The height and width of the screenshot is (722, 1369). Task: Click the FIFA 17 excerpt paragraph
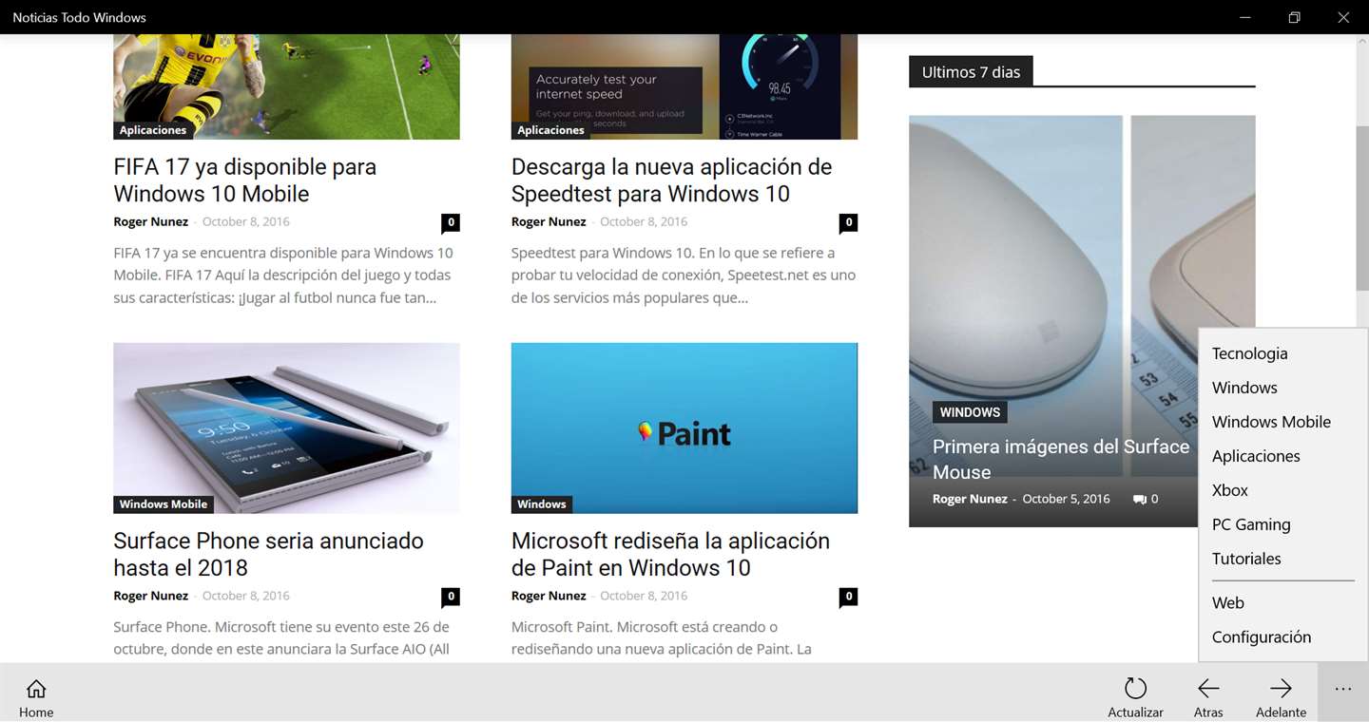point(284,275)
